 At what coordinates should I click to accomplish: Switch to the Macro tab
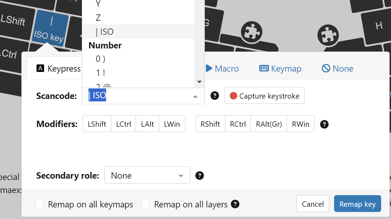point(222,68)
